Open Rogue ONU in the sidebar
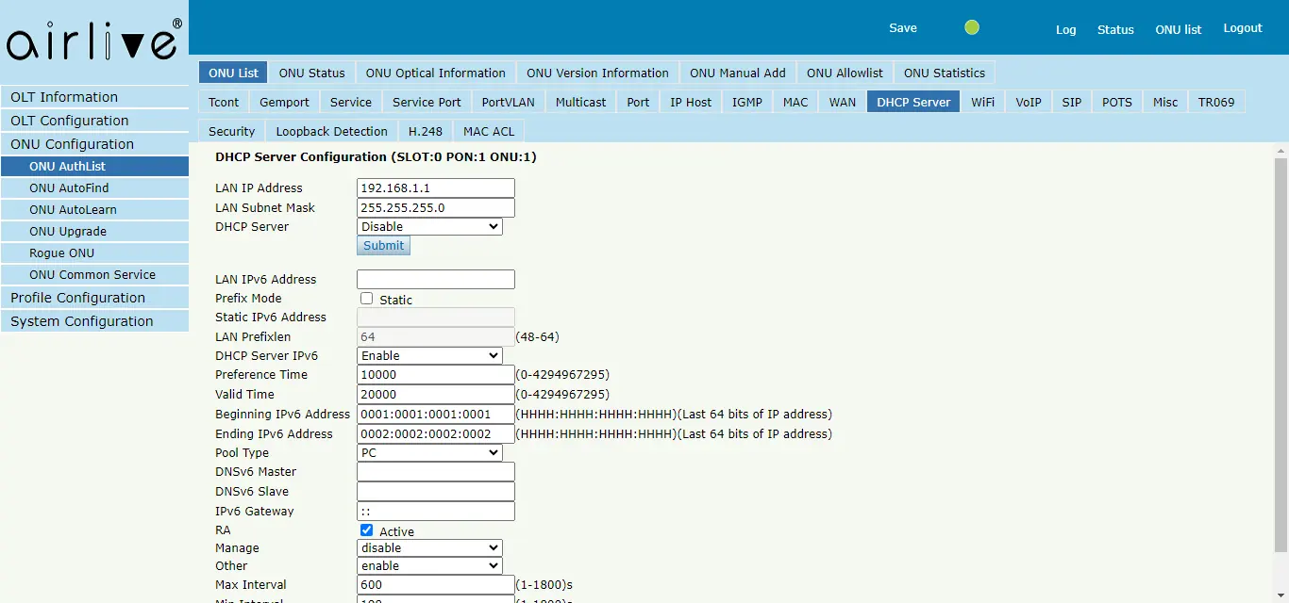 pos(94,253)
